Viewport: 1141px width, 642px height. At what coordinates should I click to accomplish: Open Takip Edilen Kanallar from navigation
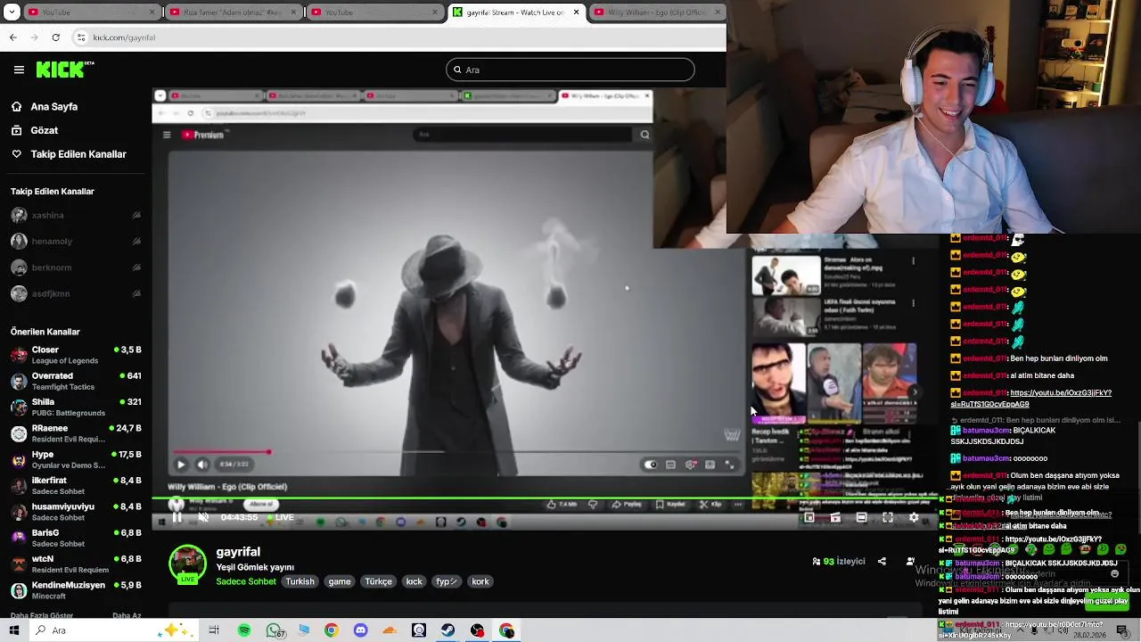(x=78, y=154)
